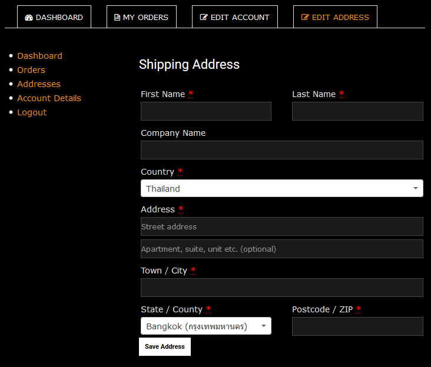Click the Country dropdown arrow
The image size is (431, 367).
coord(415,189)
